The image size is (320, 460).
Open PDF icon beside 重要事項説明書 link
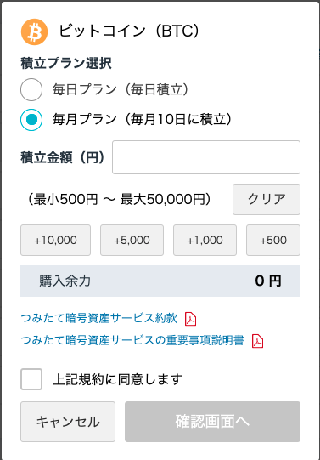258,341
